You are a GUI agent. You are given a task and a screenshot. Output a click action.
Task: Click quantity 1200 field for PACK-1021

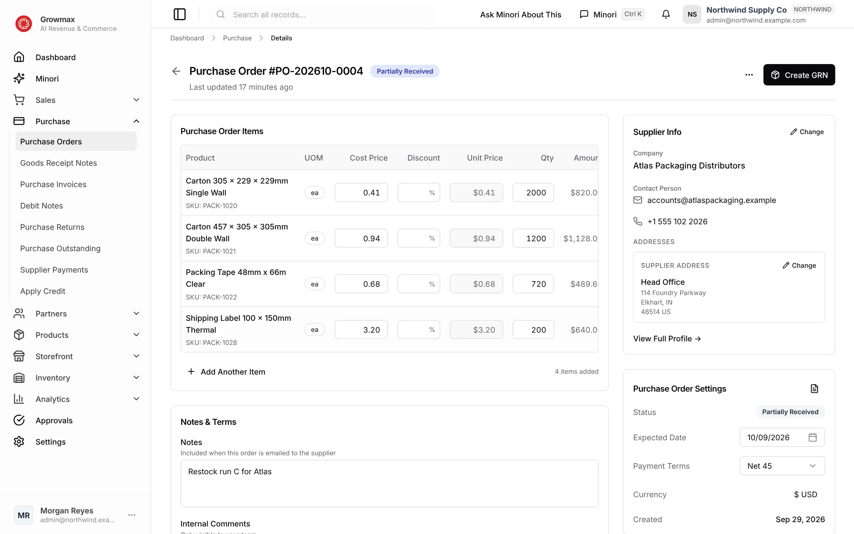(533, 238)
